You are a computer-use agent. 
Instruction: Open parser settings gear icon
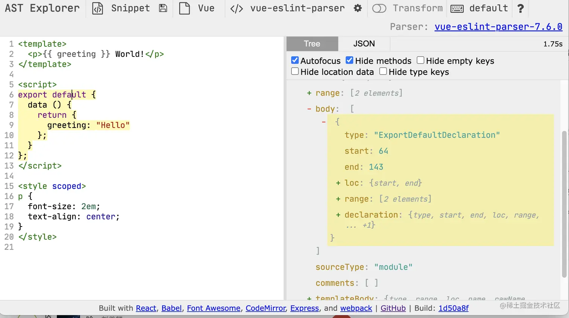358,8
